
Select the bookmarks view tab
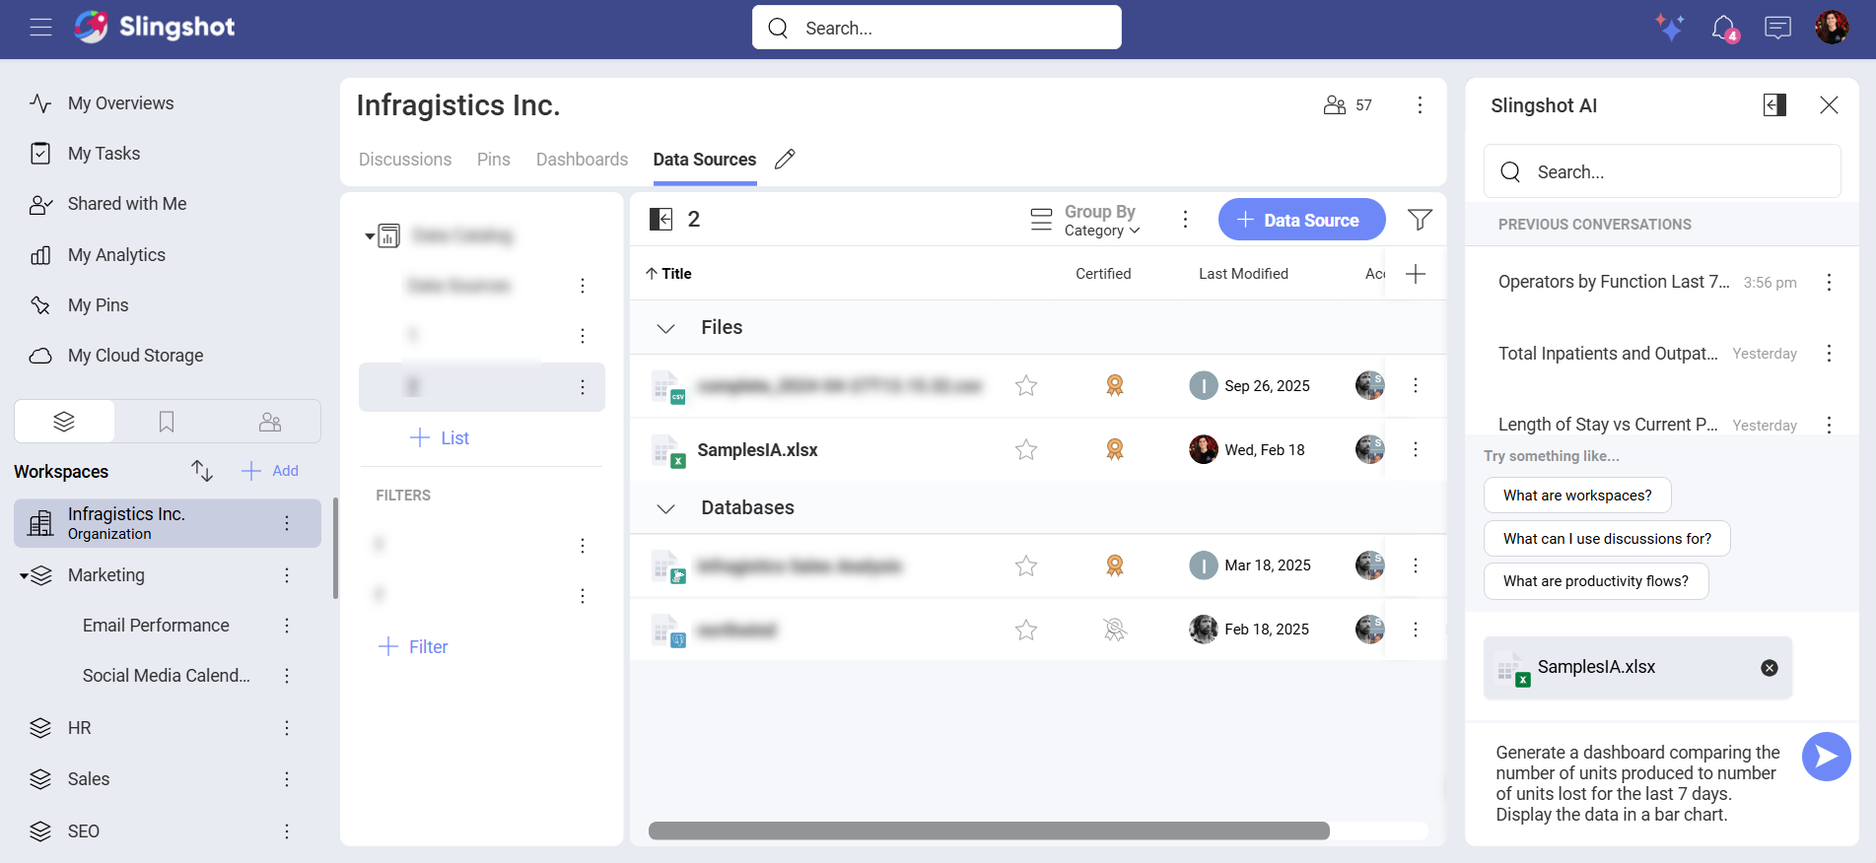click(167, 422)
